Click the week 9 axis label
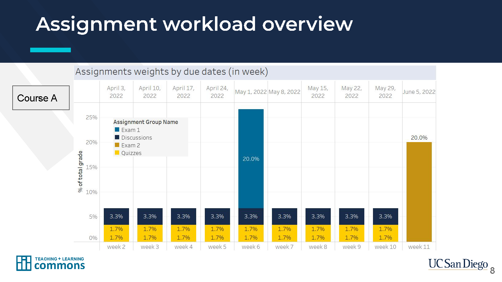502x282 pixels. [352, 247]
